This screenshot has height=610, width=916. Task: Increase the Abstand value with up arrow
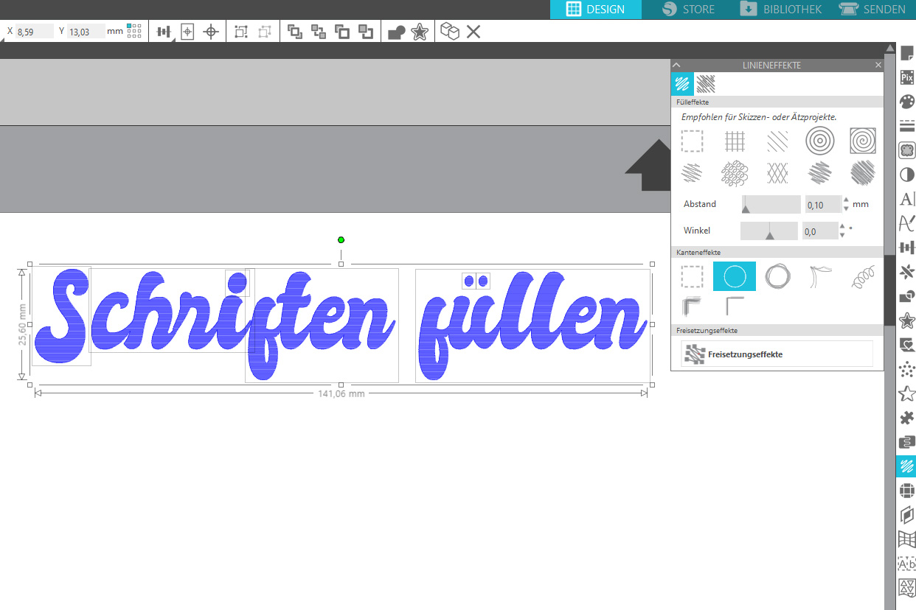(x=846, y=200)
